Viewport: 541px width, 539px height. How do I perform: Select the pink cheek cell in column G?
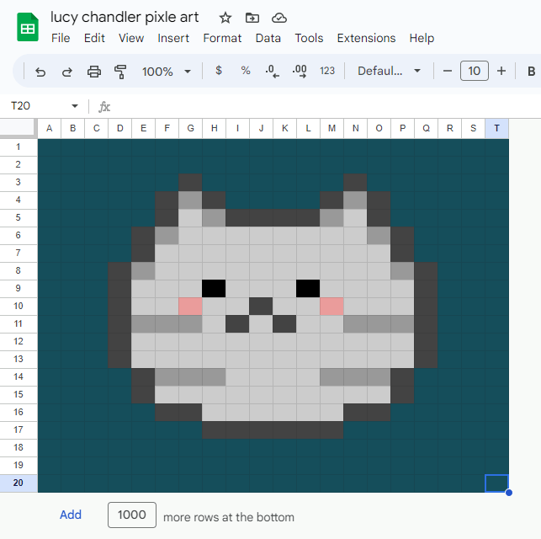[x=190, y=306]
